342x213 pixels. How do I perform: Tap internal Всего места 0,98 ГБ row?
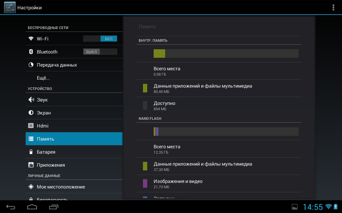219,71
